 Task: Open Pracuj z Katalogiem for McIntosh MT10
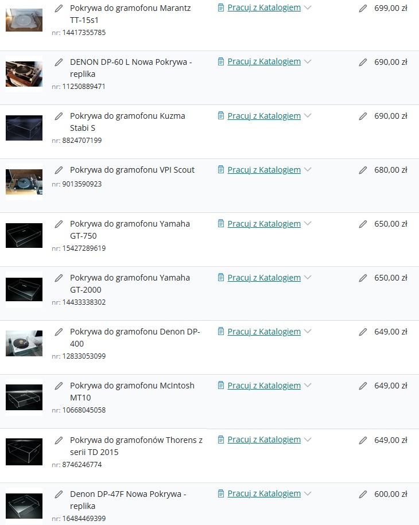click(x=264, y=386)
